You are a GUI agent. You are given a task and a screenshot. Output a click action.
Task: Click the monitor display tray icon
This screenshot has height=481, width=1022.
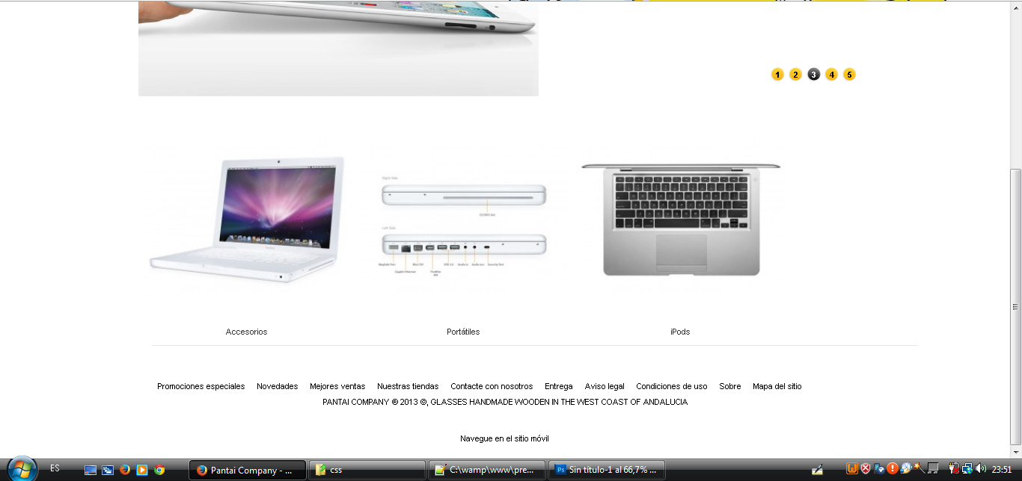pyautogui.click(x=933, y=469)
